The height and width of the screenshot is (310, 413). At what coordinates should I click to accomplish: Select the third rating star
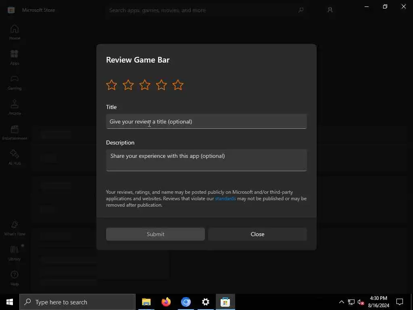(145, 85)
